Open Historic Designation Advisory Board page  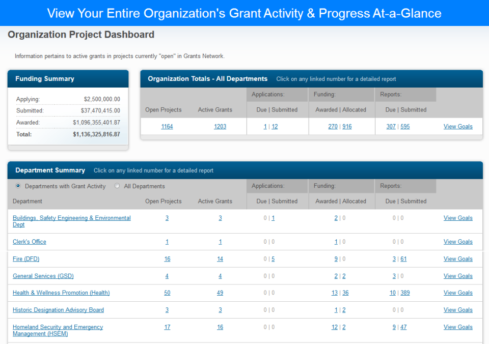pos(58,310)
